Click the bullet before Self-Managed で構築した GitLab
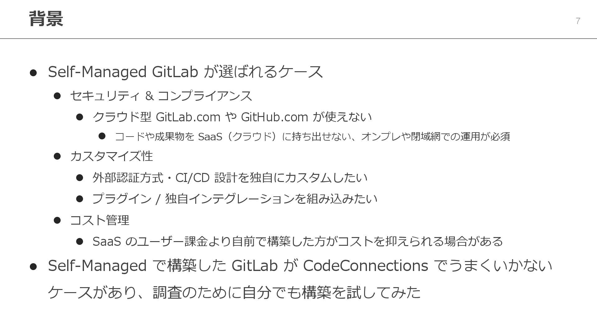This screenshot has height=336, width=597. pos(33,267)
